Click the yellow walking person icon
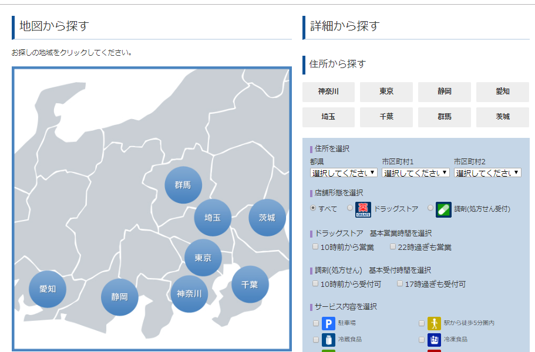This screenshot has width=535, height=352. [x=434, y=323]
